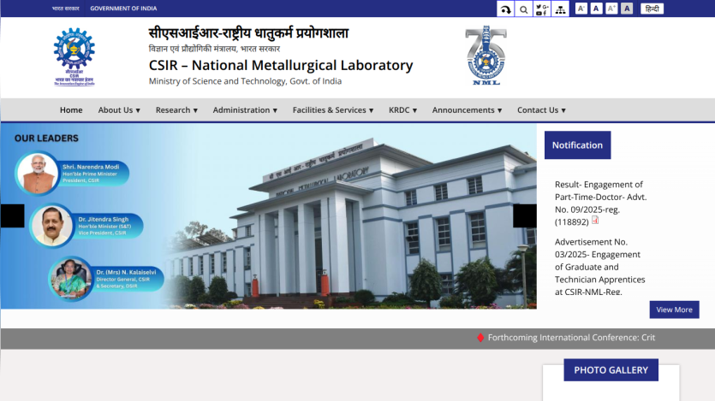The image size is (715, 401).
Task: Open 'Advertisement No. 03/2025' apprentices notification
Action: point(599,267)
